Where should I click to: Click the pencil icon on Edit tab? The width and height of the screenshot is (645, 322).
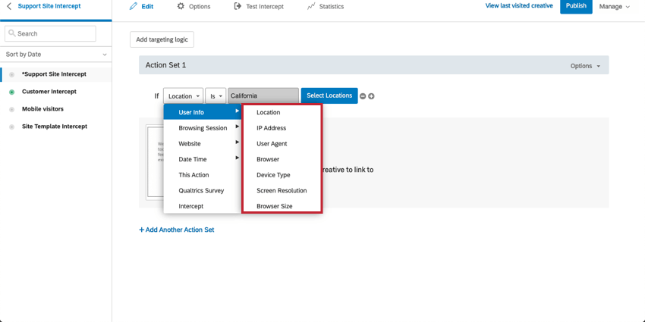click(x=133, y=6)
